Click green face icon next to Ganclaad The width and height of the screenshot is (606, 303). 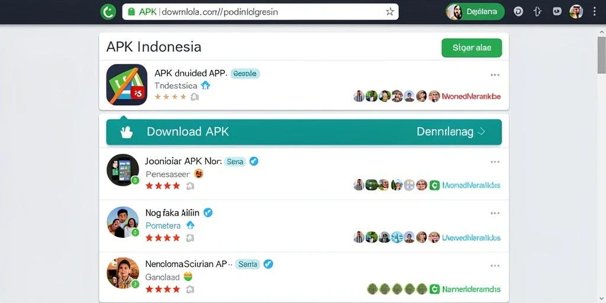(188, 277)
